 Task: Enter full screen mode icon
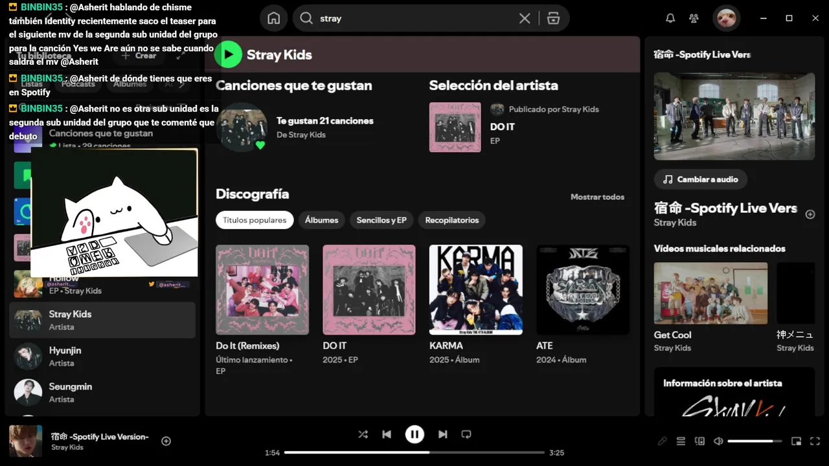(815, 441)
